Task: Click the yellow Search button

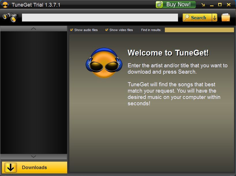Action: (x=197, y=18)
